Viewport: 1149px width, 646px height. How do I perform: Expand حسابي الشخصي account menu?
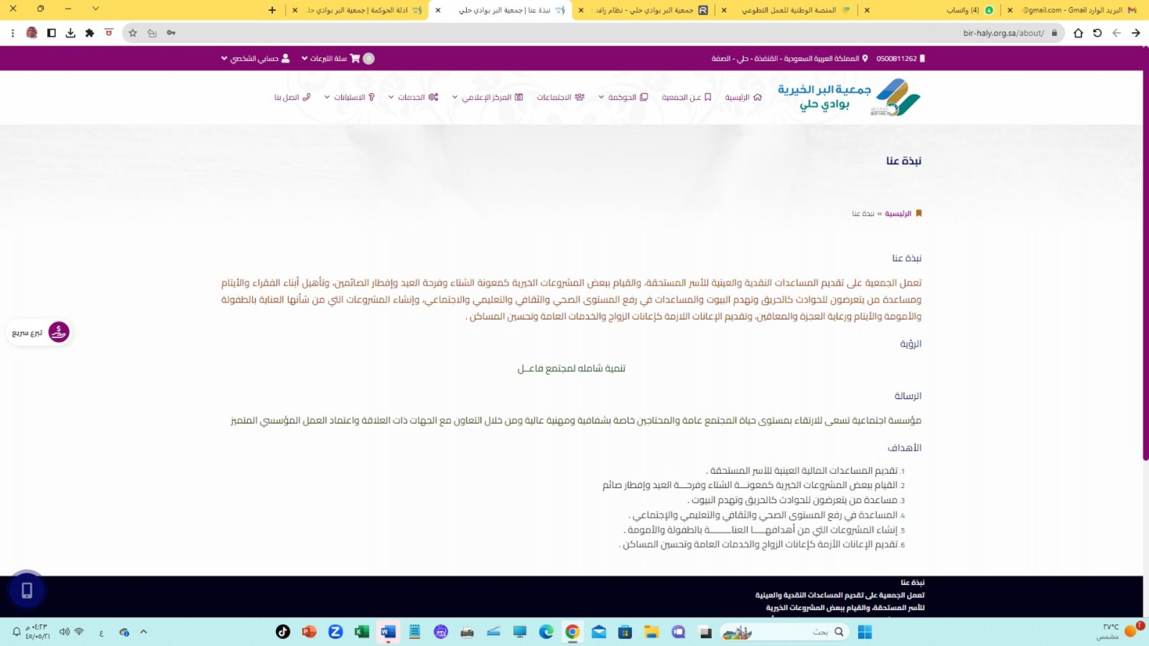[x=255, y=58]
